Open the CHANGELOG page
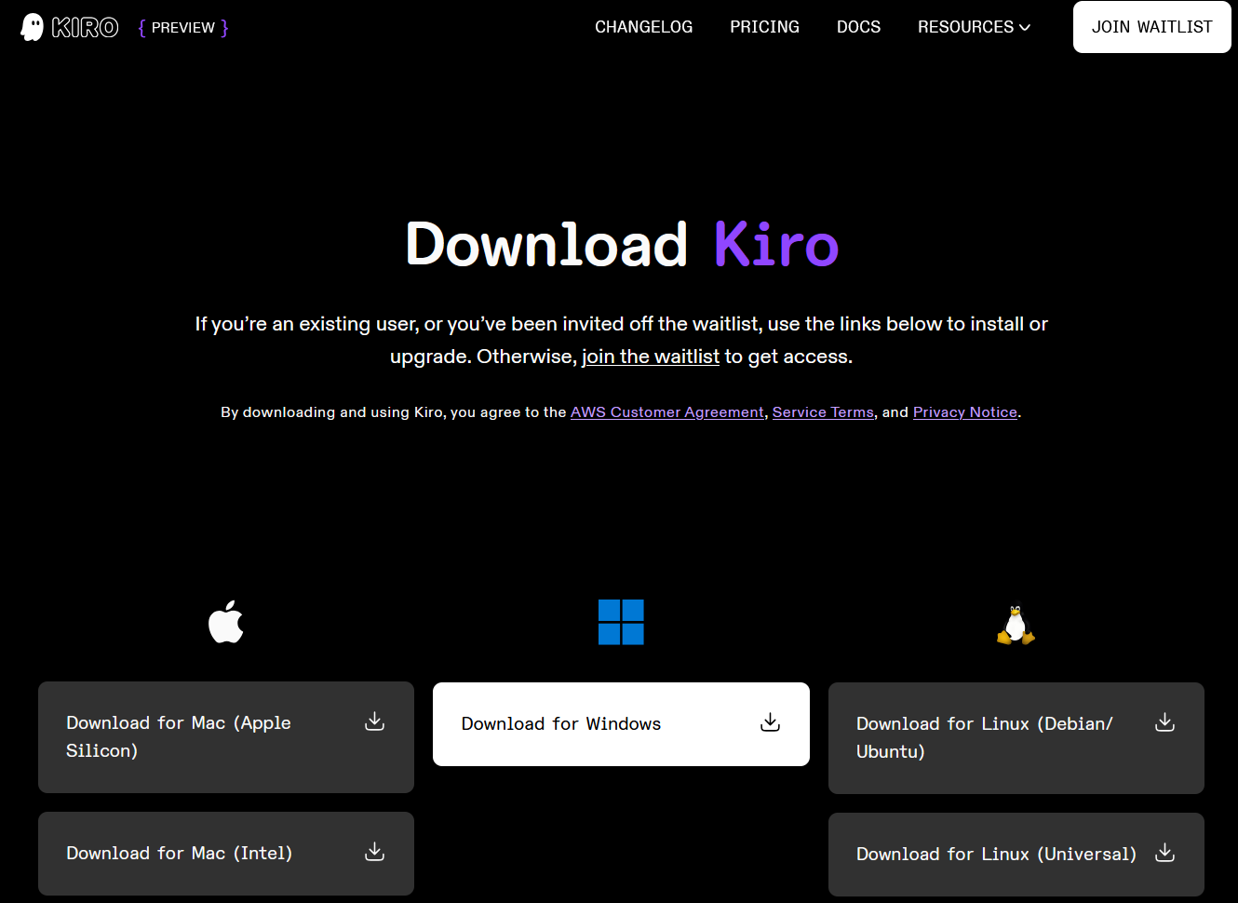Viewport: 1238px width, 903px height. [x=643, y=27]
